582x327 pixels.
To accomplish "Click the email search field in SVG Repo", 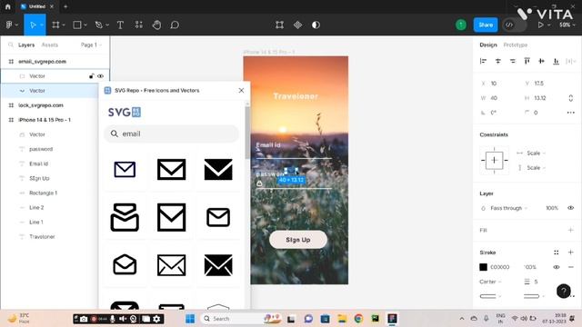I will click(172, 134).
